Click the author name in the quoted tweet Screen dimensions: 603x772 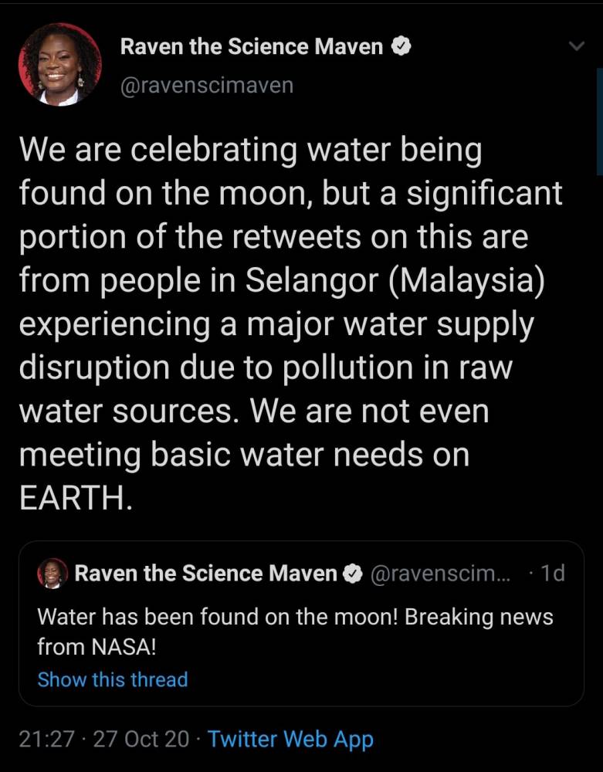(x=205, y=574)
